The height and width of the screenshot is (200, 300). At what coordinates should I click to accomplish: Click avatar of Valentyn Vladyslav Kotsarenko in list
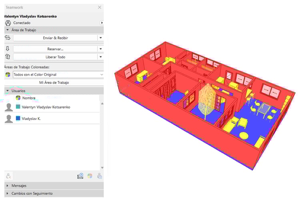click(9, 107)
